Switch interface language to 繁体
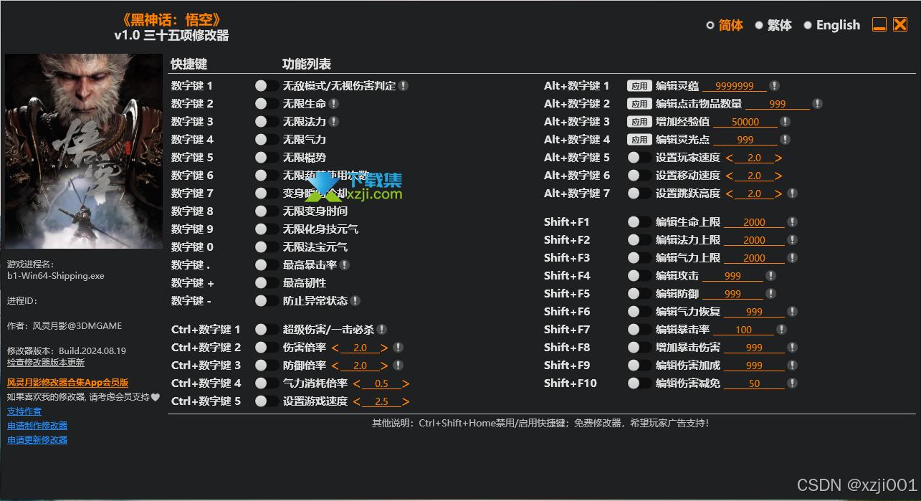Screen dimensions: 921x501 click(x=759, y=25)
